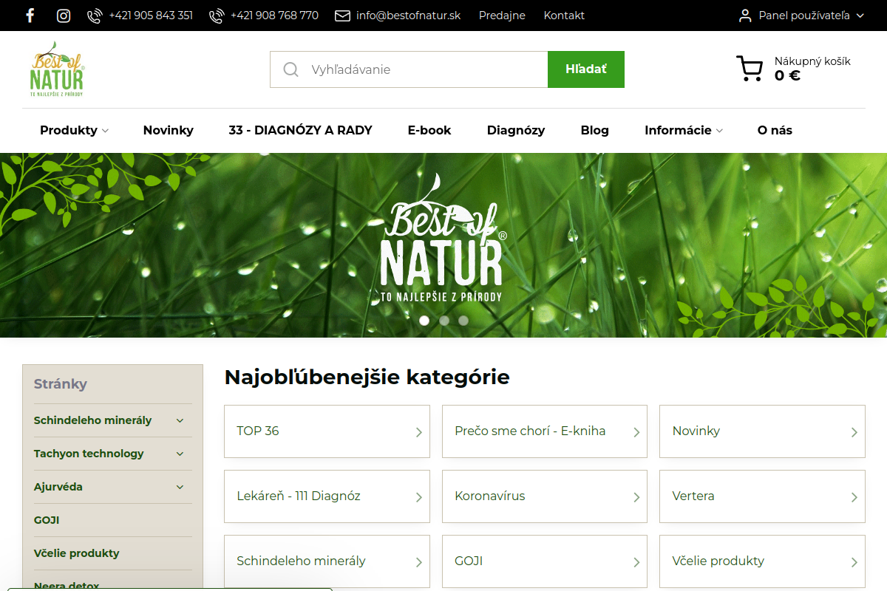Click the envelope email icon
Viewport: 887px width, 591px height.
pos(342,16)
